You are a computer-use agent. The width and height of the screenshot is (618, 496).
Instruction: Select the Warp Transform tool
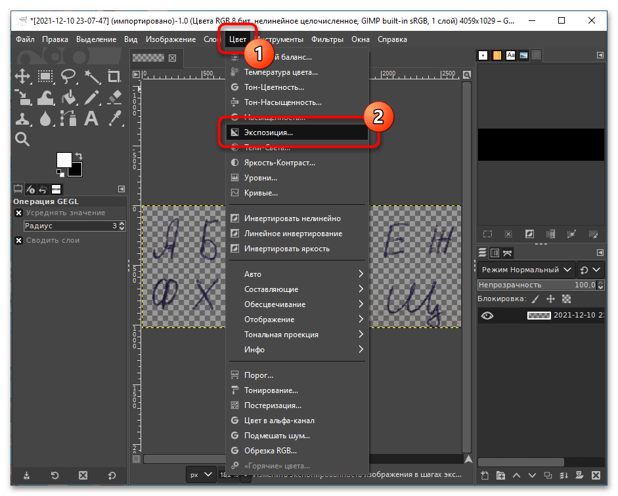(45, 97)
